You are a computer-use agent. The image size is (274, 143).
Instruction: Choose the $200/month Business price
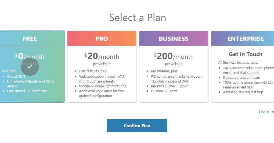point(174,56)
